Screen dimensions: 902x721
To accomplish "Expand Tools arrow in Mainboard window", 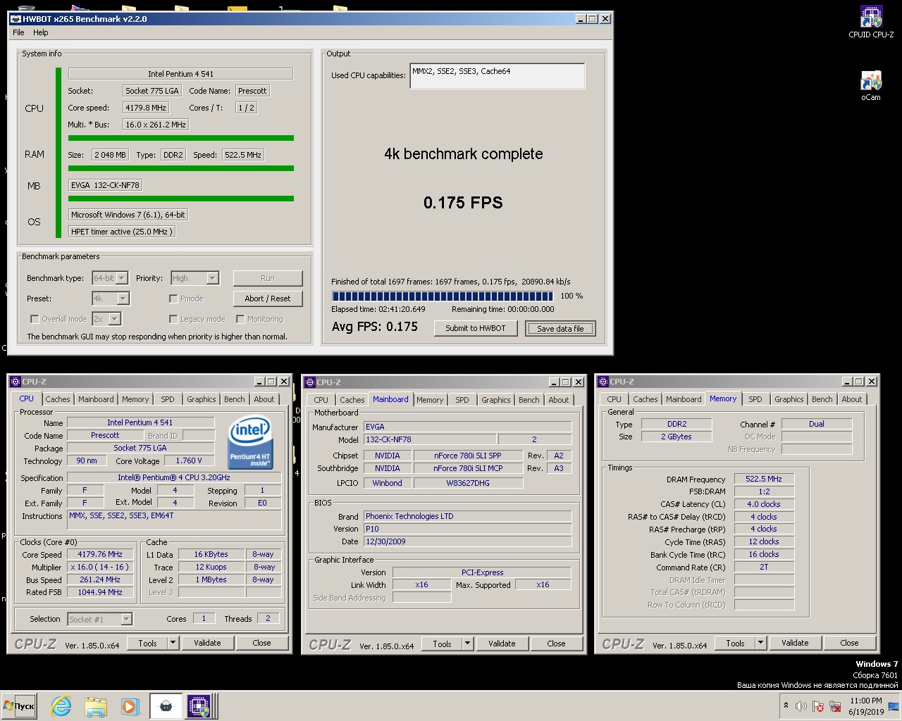I will coord(467,644).
